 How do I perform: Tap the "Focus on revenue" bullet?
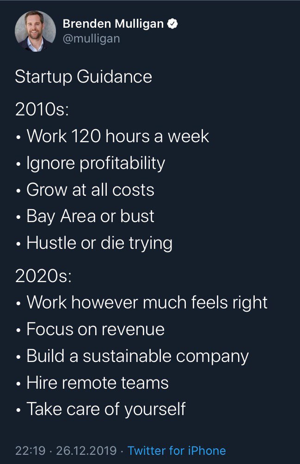[x=95, y=329]
